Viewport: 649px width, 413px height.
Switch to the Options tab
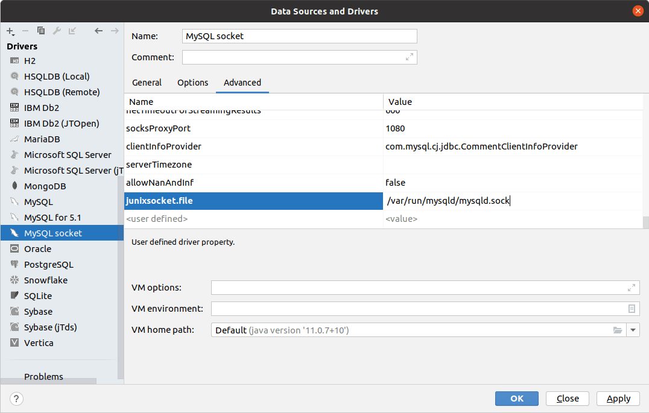(192, 83)
